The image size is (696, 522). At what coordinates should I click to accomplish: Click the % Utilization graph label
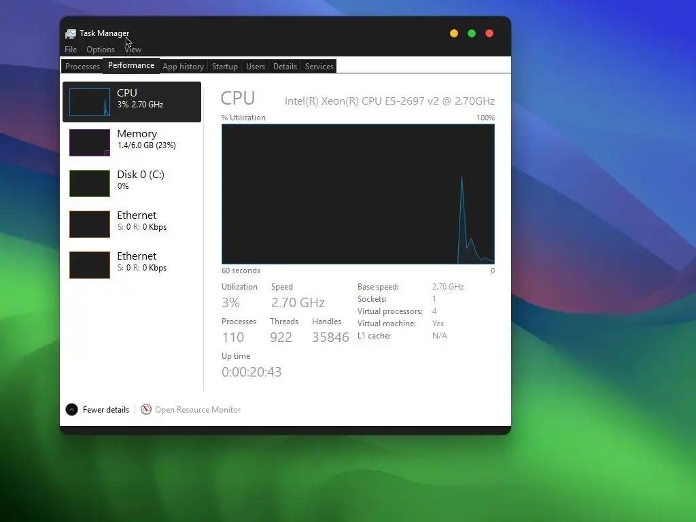(244, 118)
